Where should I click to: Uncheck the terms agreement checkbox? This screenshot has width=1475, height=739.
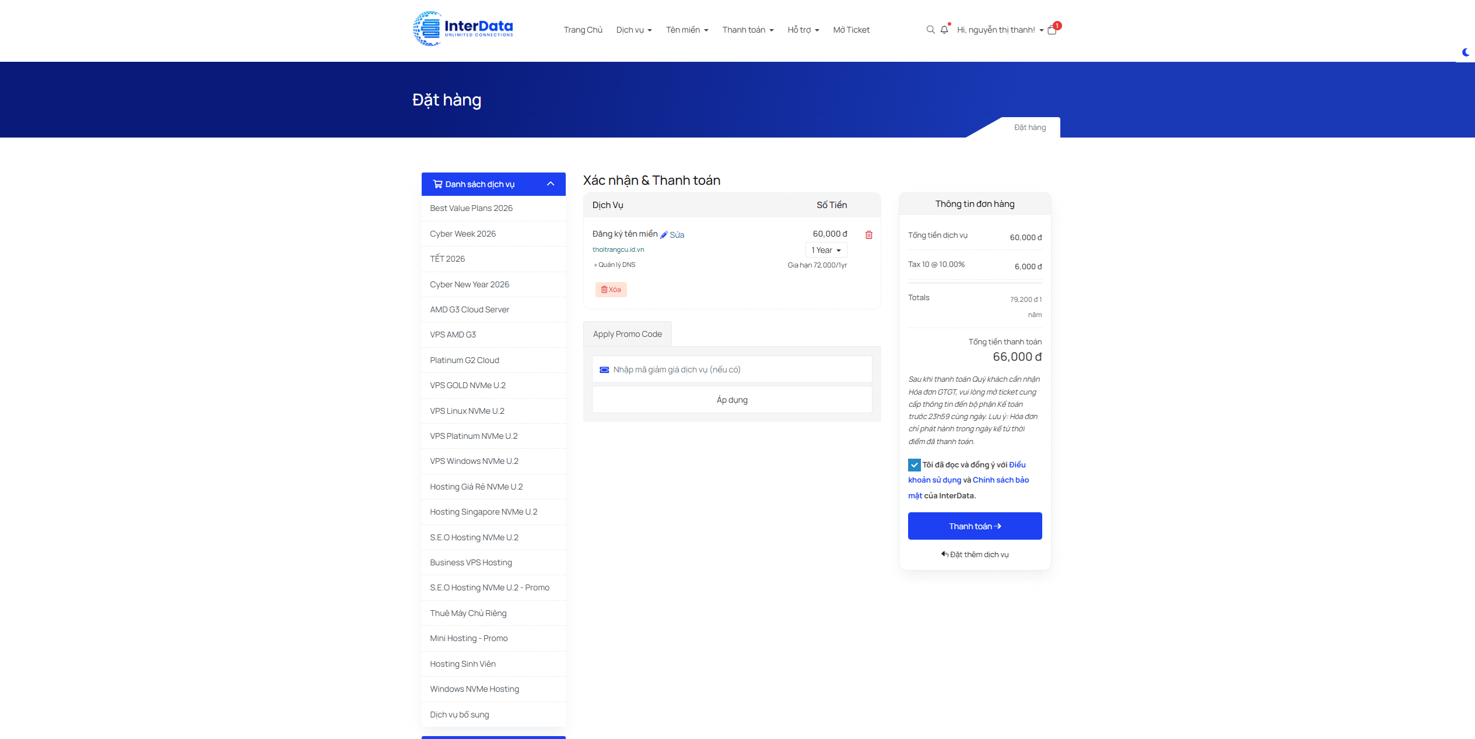click(x=914, y=465)
